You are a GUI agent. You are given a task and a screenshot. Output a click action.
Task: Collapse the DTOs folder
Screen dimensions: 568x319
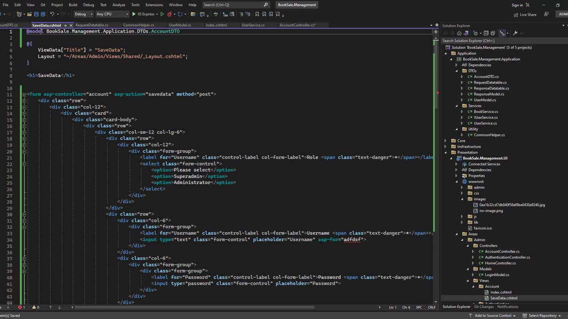point(456,71)
